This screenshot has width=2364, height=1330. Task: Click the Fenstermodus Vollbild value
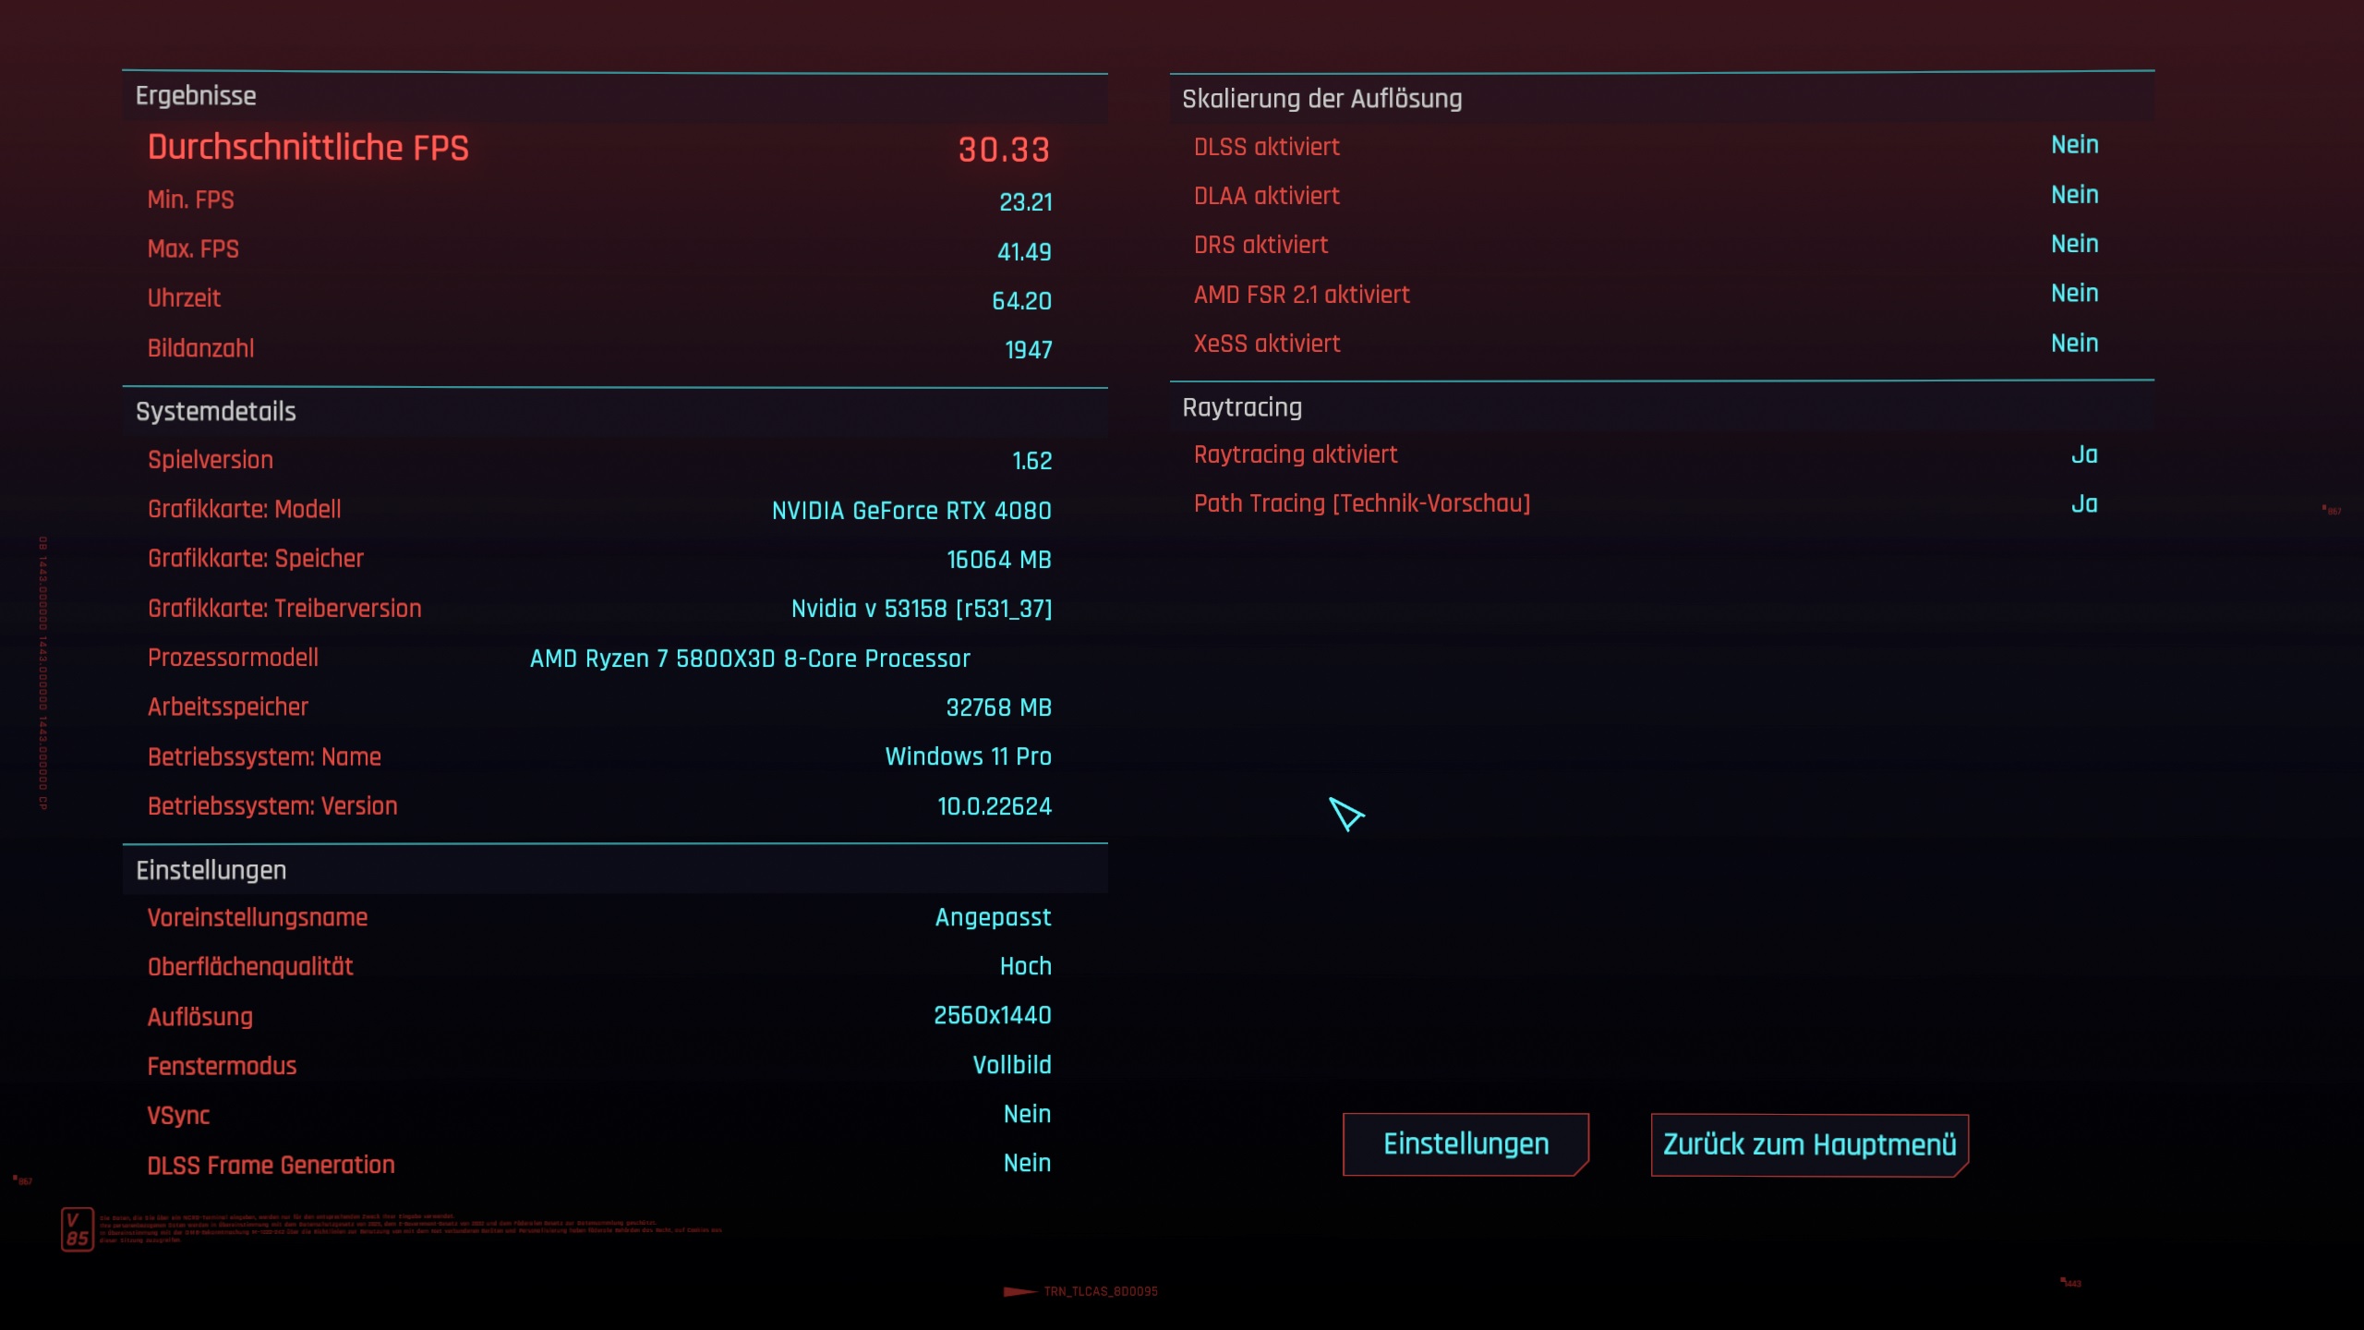pyautogui.click(x=1011, y=1065)
